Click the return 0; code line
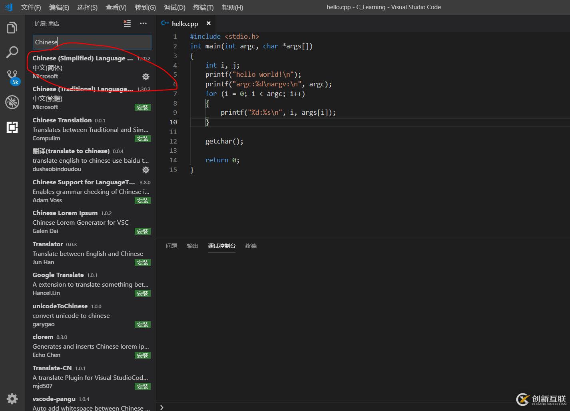 point(222,160)
